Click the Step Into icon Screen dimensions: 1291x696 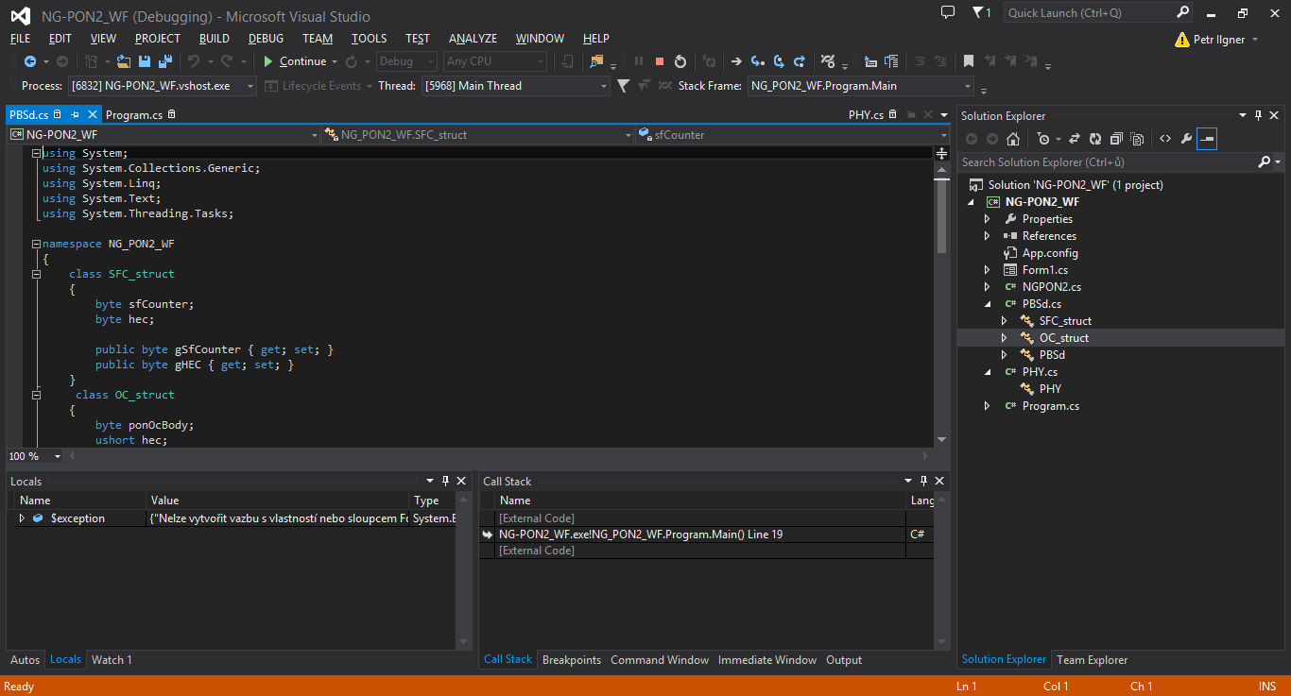(x=757, y=61)
